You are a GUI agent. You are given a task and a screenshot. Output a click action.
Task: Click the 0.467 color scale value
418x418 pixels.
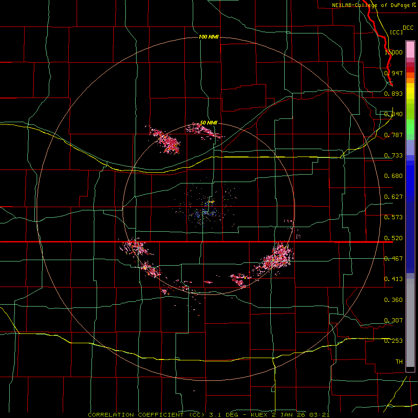(x=393, y=259)
